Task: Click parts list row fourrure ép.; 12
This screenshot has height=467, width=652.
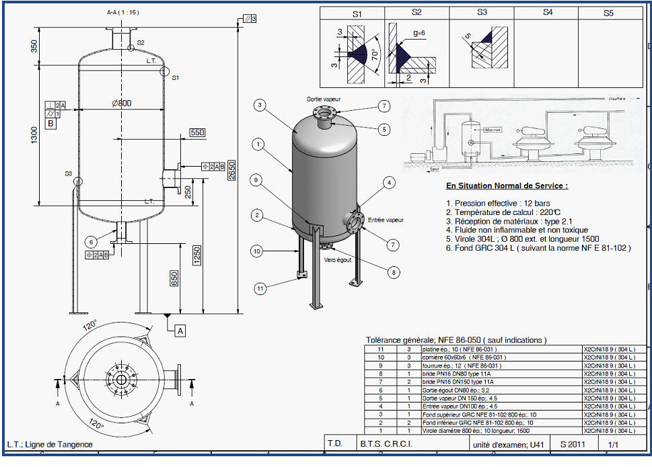Action: click(x=505, y=366)
